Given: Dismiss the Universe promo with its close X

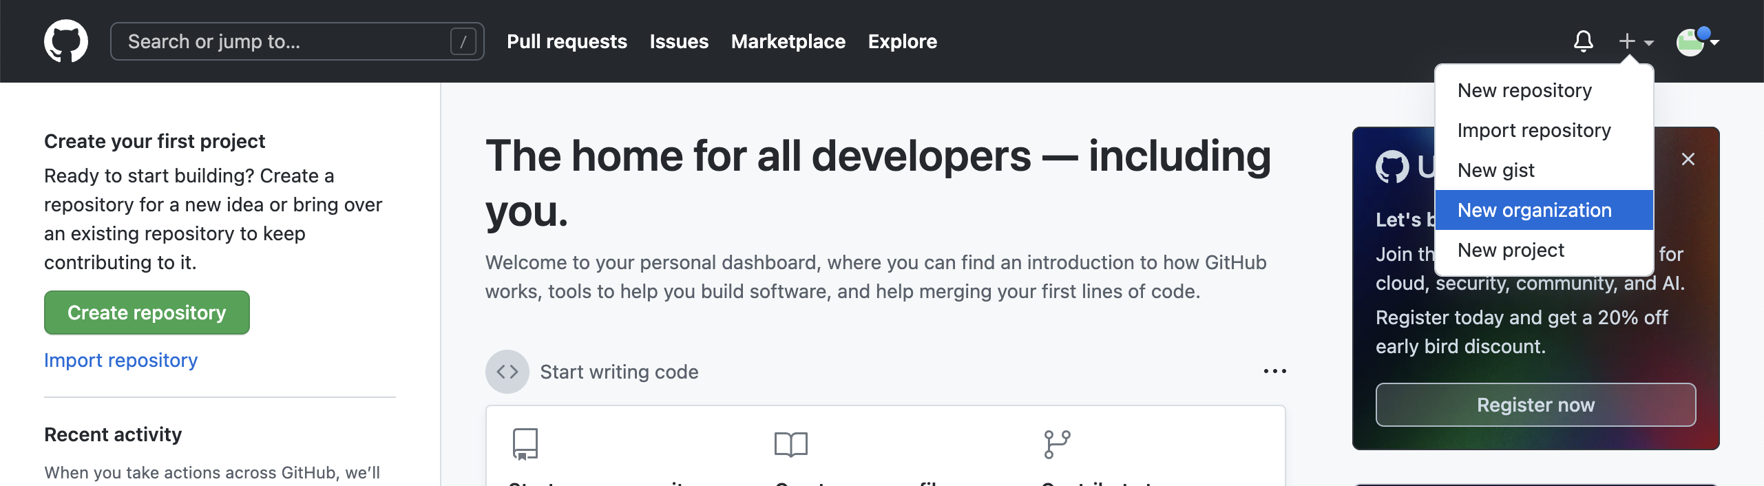Looking at the screenshot, I should point(1688,158).
